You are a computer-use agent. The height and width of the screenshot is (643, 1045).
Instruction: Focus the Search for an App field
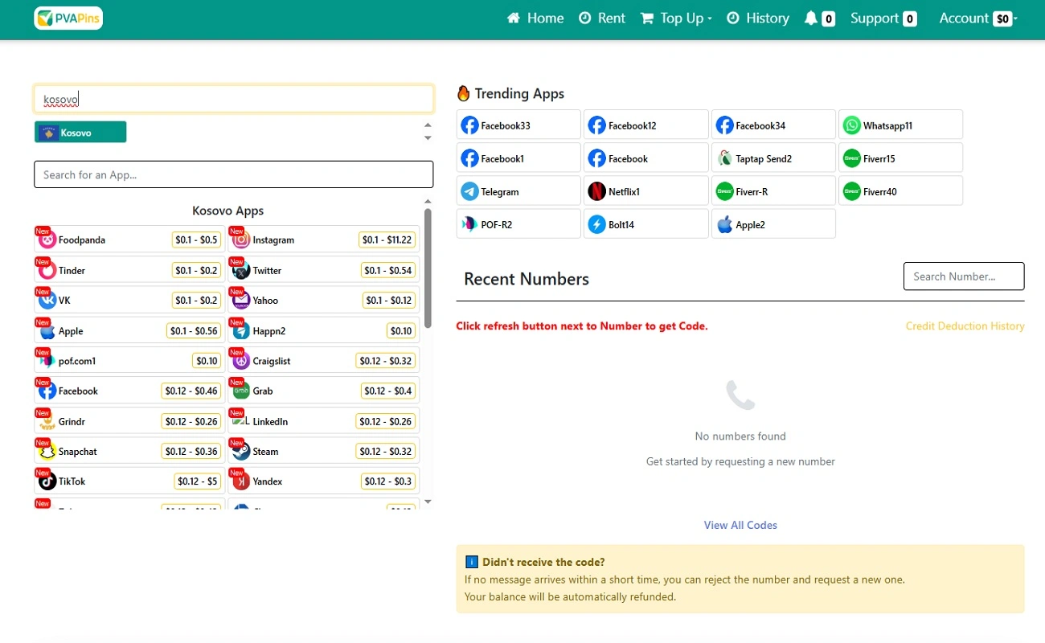pos(234,174)
